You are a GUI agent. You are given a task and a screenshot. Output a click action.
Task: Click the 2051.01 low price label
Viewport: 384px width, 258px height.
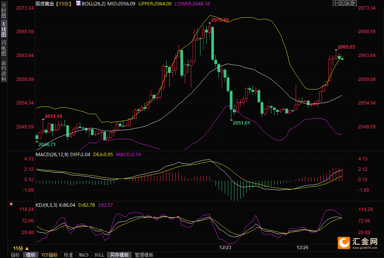241,123
